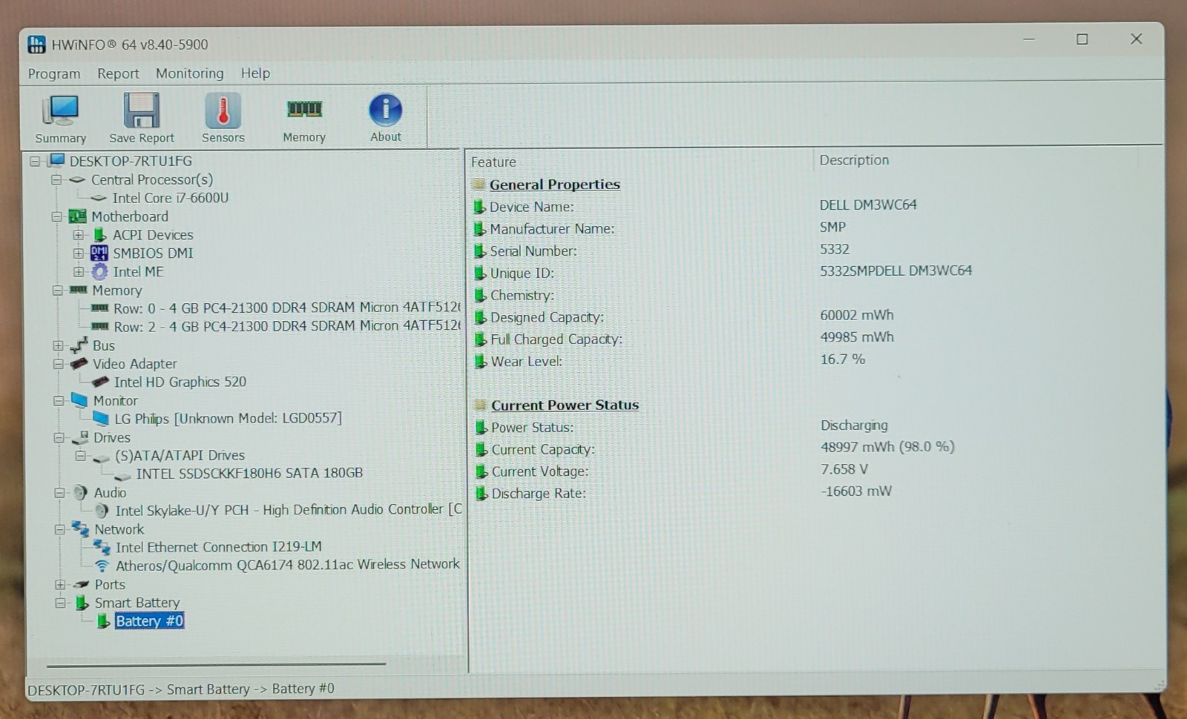Click the Battery #0 green battery icon

point(103,620)
